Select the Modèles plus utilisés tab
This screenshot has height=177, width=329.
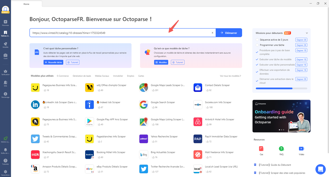(42, 76)
